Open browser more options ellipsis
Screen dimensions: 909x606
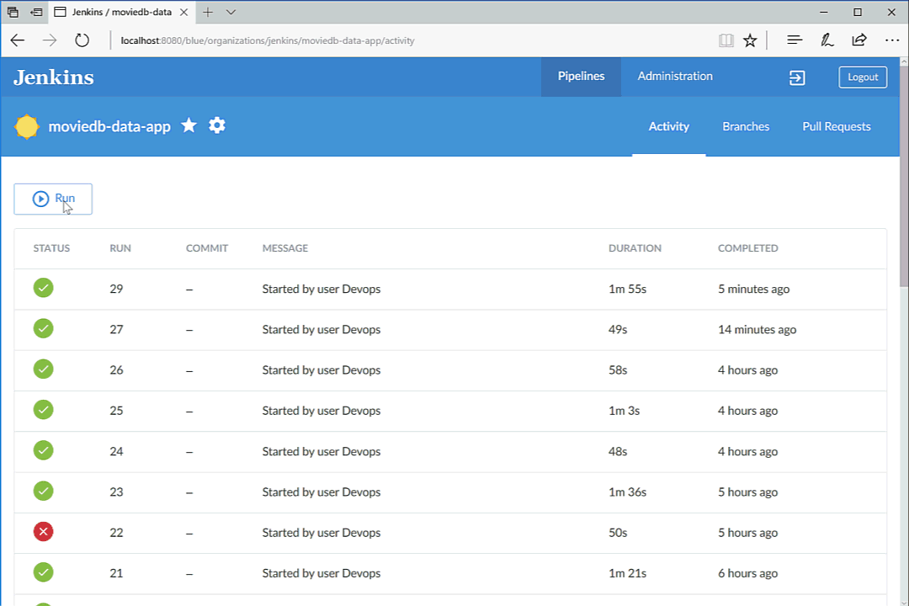tap(891, 40)
